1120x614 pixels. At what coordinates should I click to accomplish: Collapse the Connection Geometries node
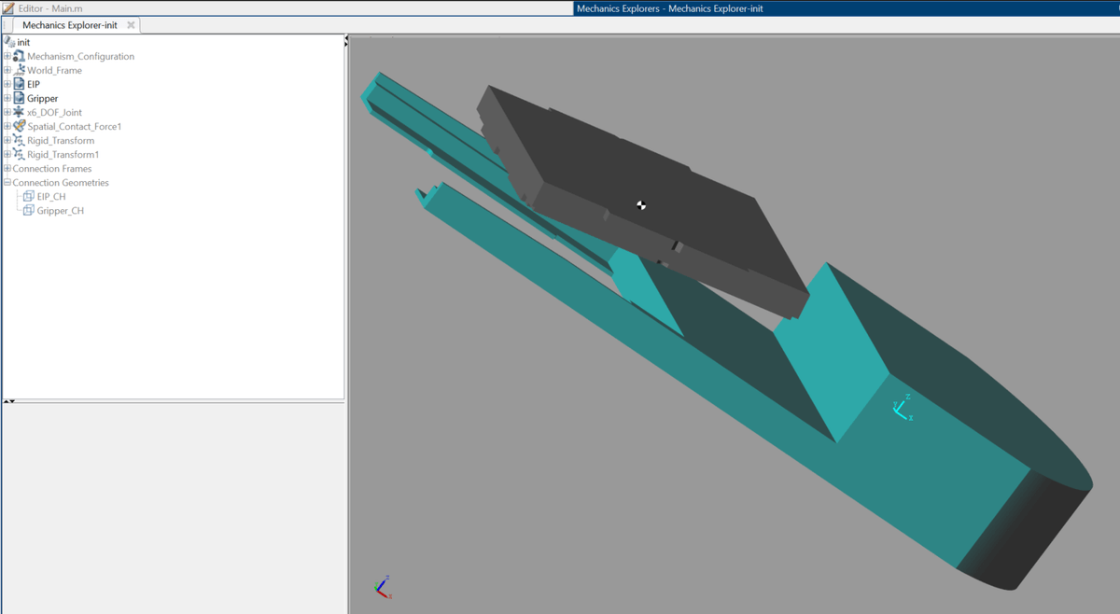[6, 182]
